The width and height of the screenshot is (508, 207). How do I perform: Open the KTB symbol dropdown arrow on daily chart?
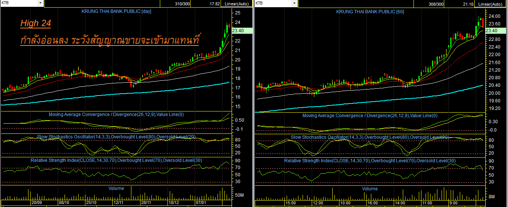coord(41,3)
